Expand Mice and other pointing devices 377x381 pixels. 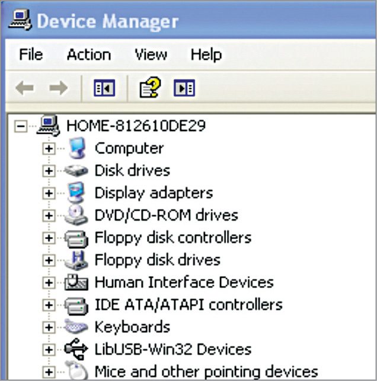click(x=49, y=372)
